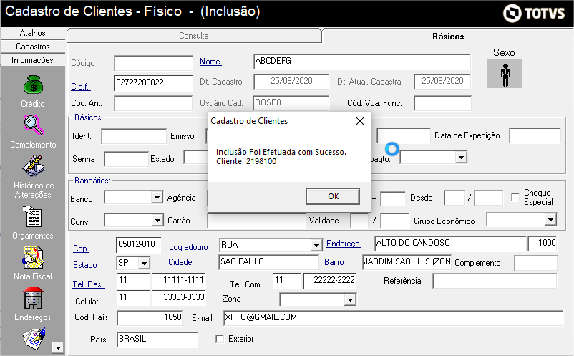This screenshot has width=574, height=356.
Task: Click the Cidade link label
Action: tap(180, 262)
